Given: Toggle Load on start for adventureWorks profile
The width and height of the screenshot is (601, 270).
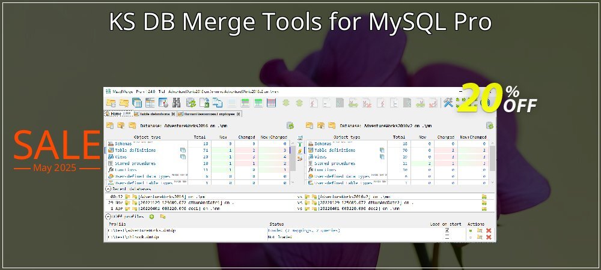Looking at the screenshot, I should 447,230.
